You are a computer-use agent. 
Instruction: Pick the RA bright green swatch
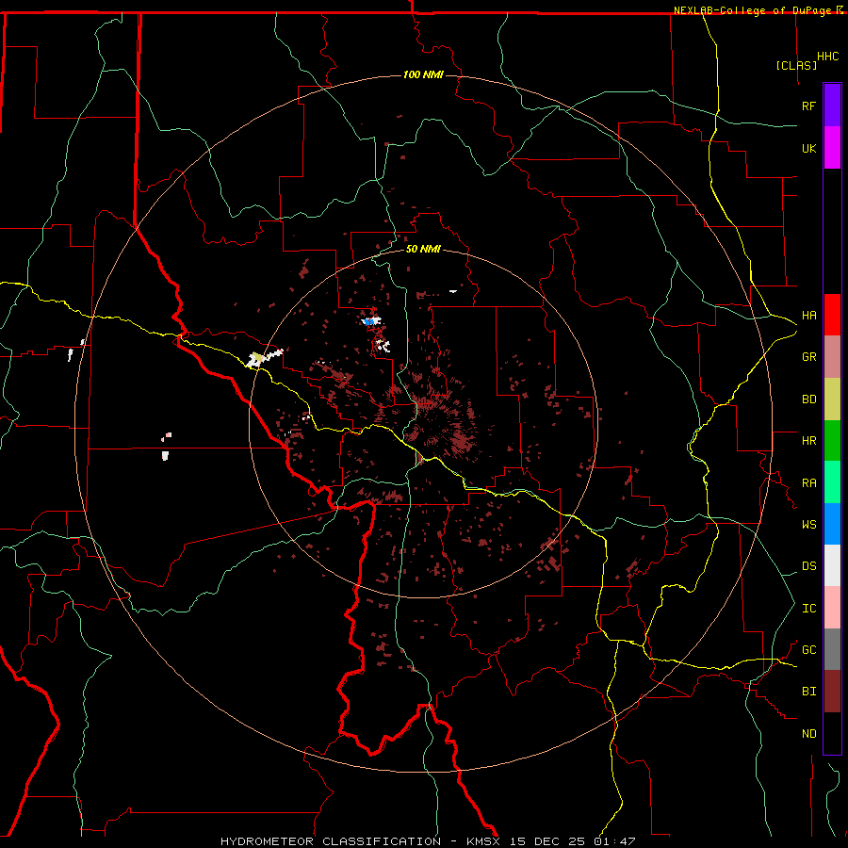tap(832, 482)
